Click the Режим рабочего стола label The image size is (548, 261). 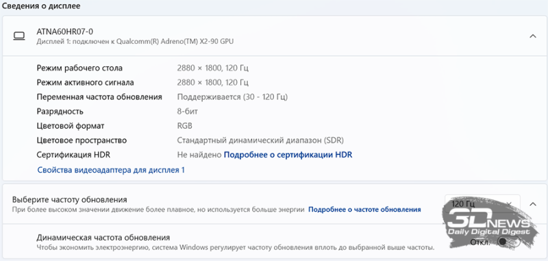click(79, 68)
